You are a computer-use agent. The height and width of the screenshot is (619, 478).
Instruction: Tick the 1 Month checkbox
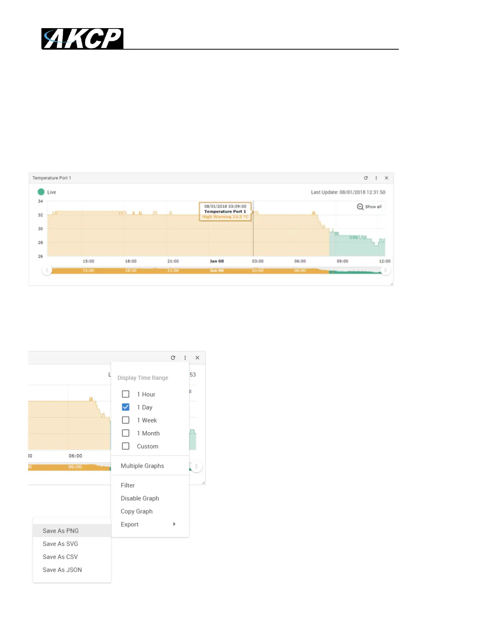126,433
